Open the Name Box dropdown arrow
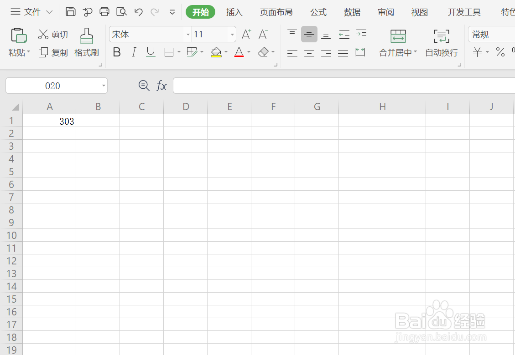This screenshot has width=515, height=355. click(104, 86)
